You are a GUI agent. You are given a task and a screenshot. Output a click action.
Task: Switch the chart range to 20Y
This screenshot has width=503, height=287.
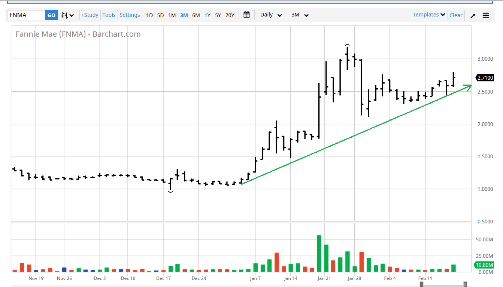click(x=230, y=15)
